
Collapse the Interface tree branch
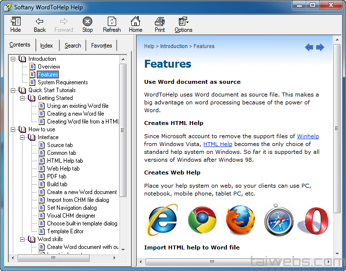(x=23, y=137)
